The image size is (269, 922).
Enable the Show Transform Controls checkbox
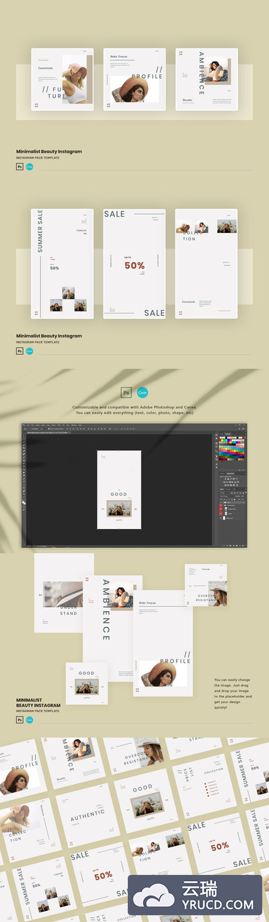[48, 429]
